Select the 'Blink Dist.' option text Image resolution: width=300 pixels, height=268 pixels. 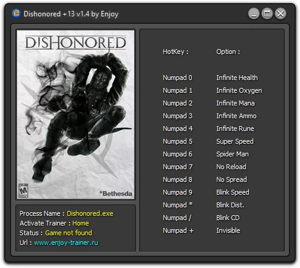230,205
